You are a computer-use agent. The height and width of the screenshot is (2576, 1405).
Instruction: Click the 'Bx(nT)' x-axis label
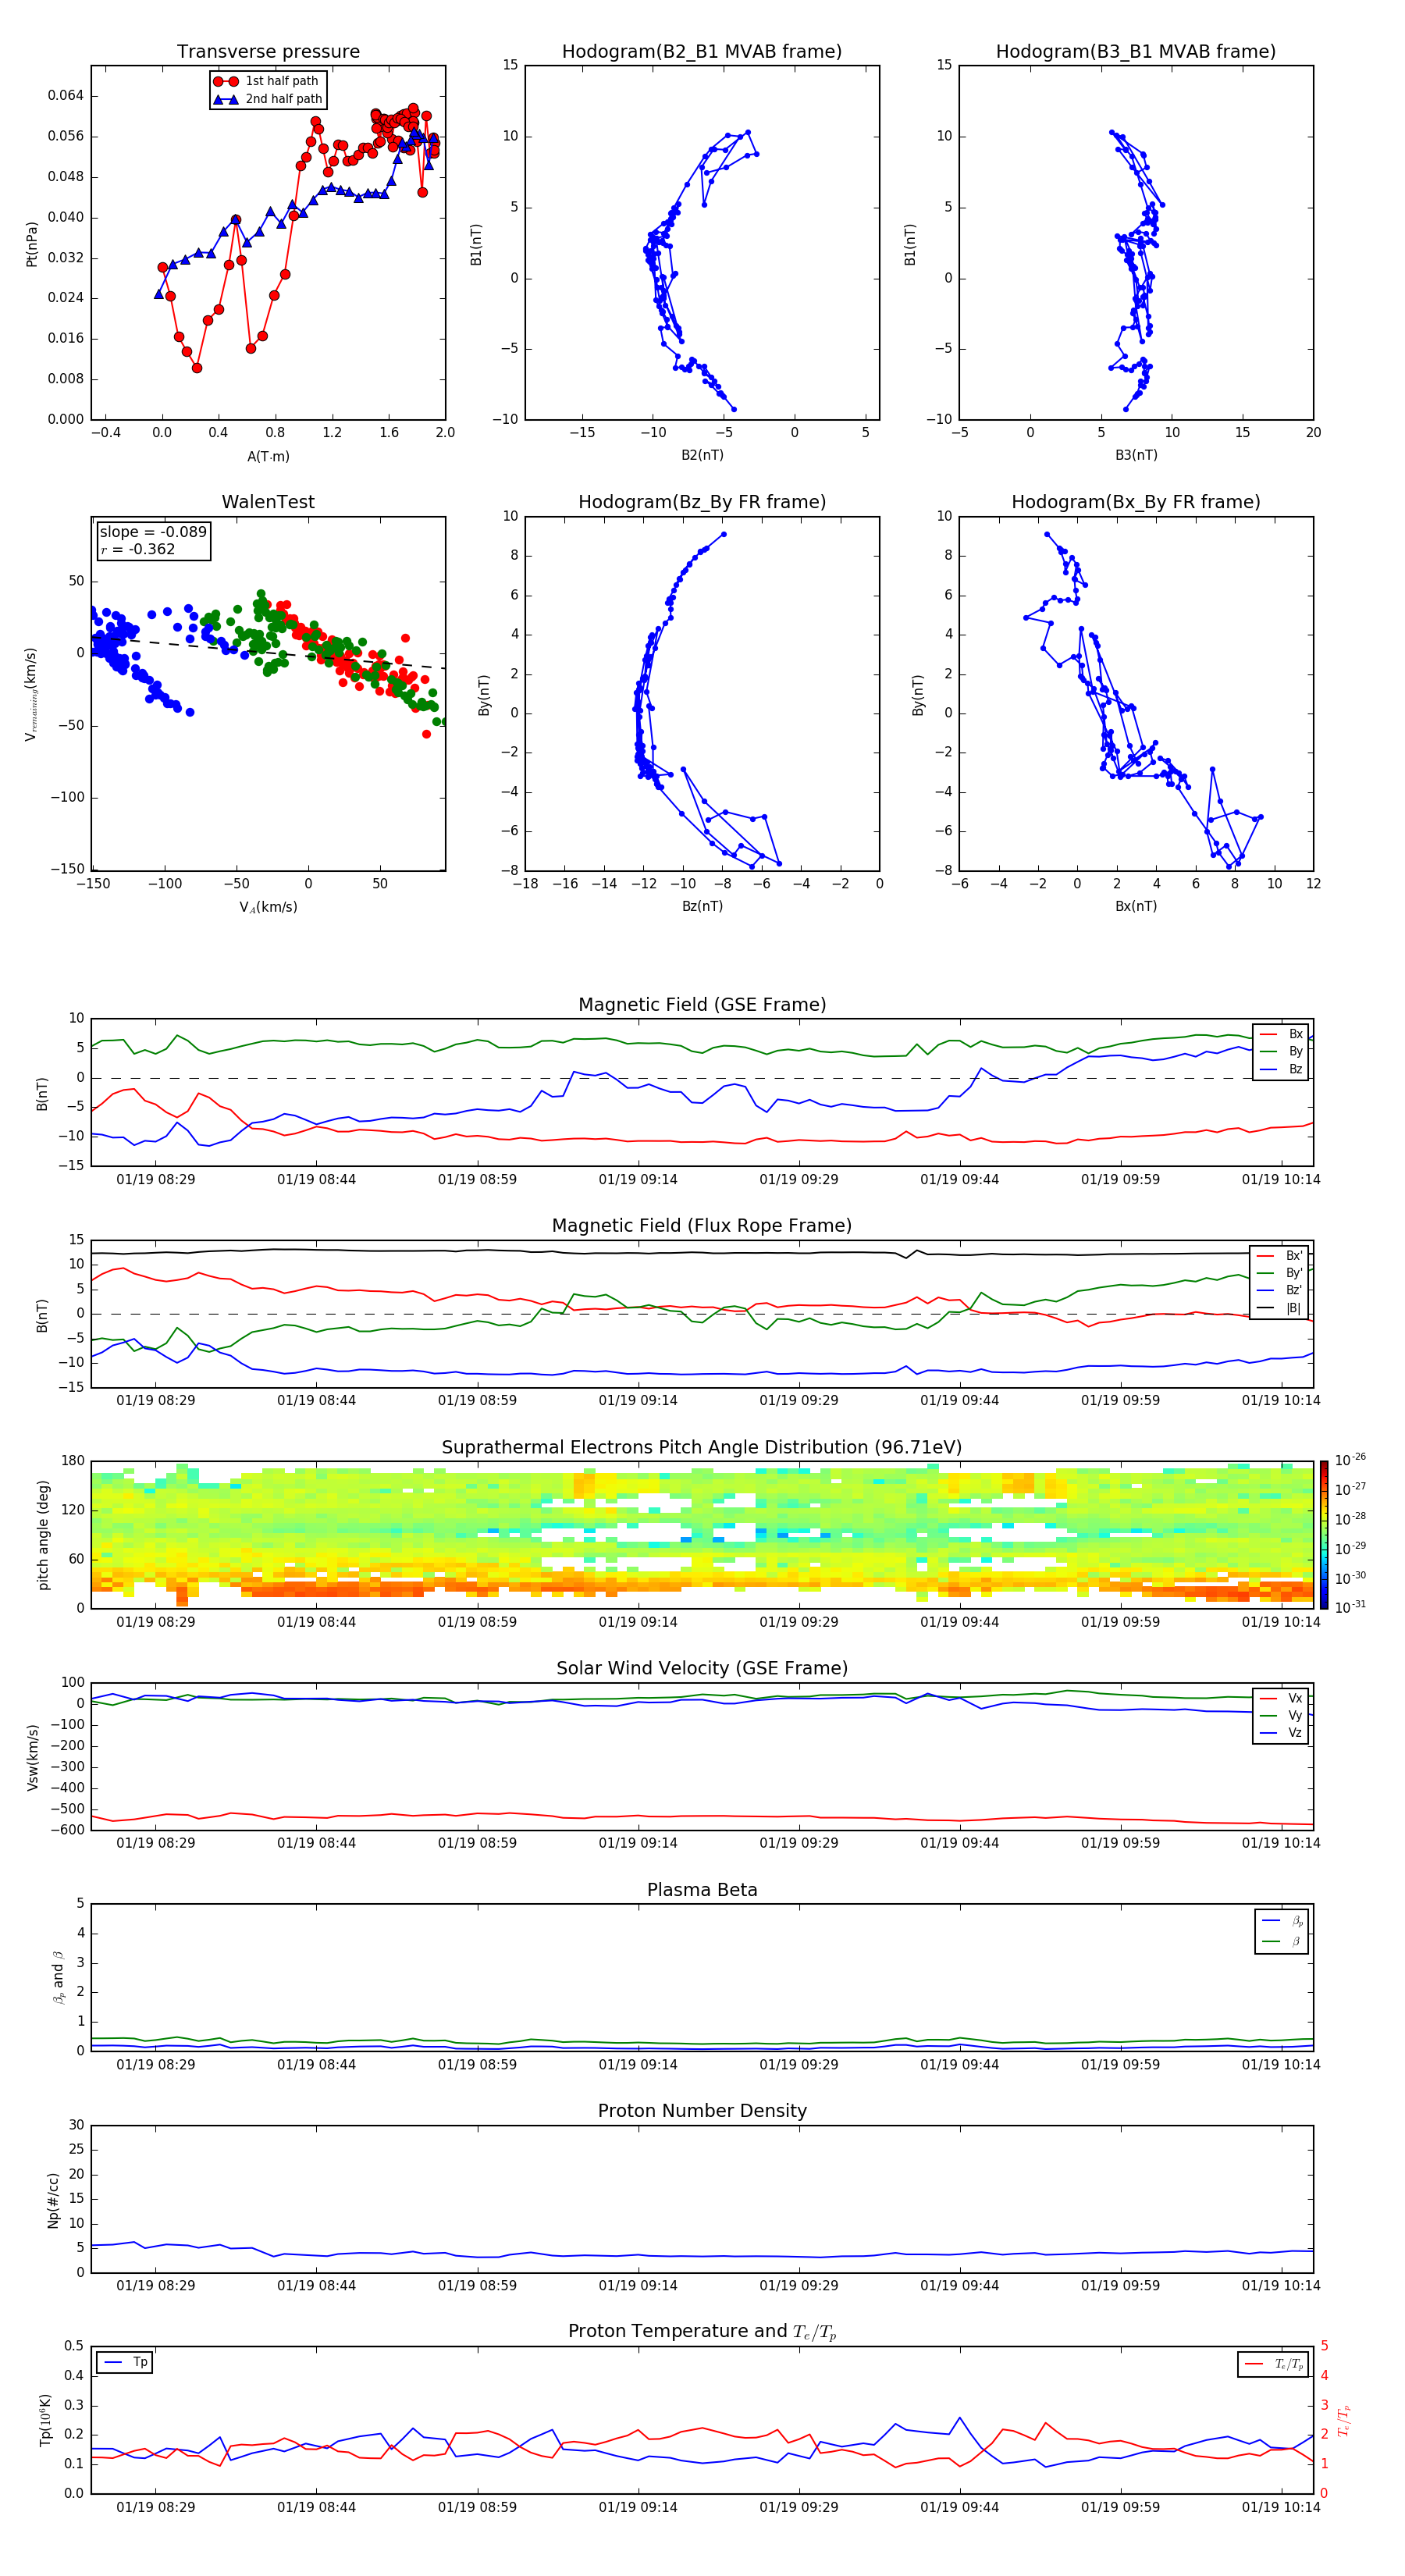click(1136, 906)
